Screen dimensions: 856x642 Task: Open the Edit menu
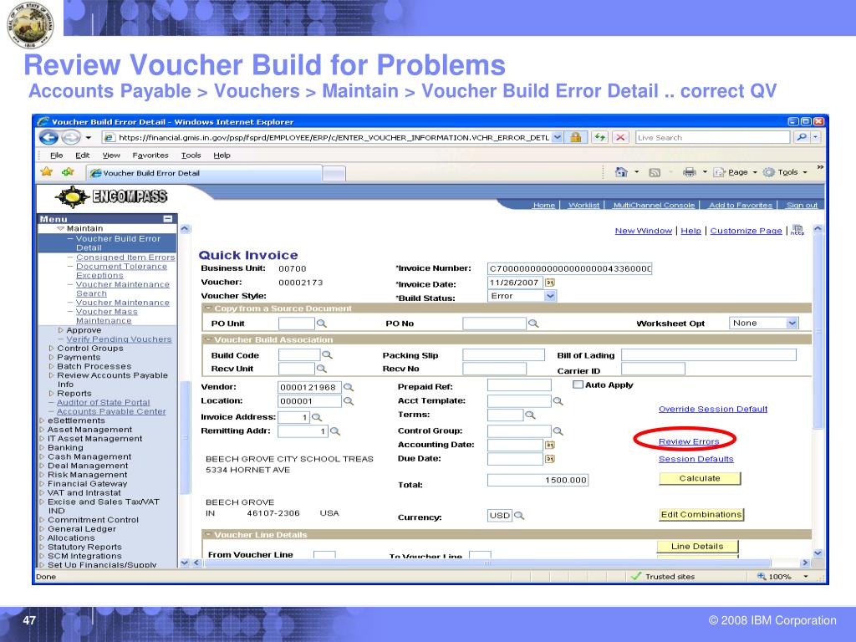[x=83, y=155]
